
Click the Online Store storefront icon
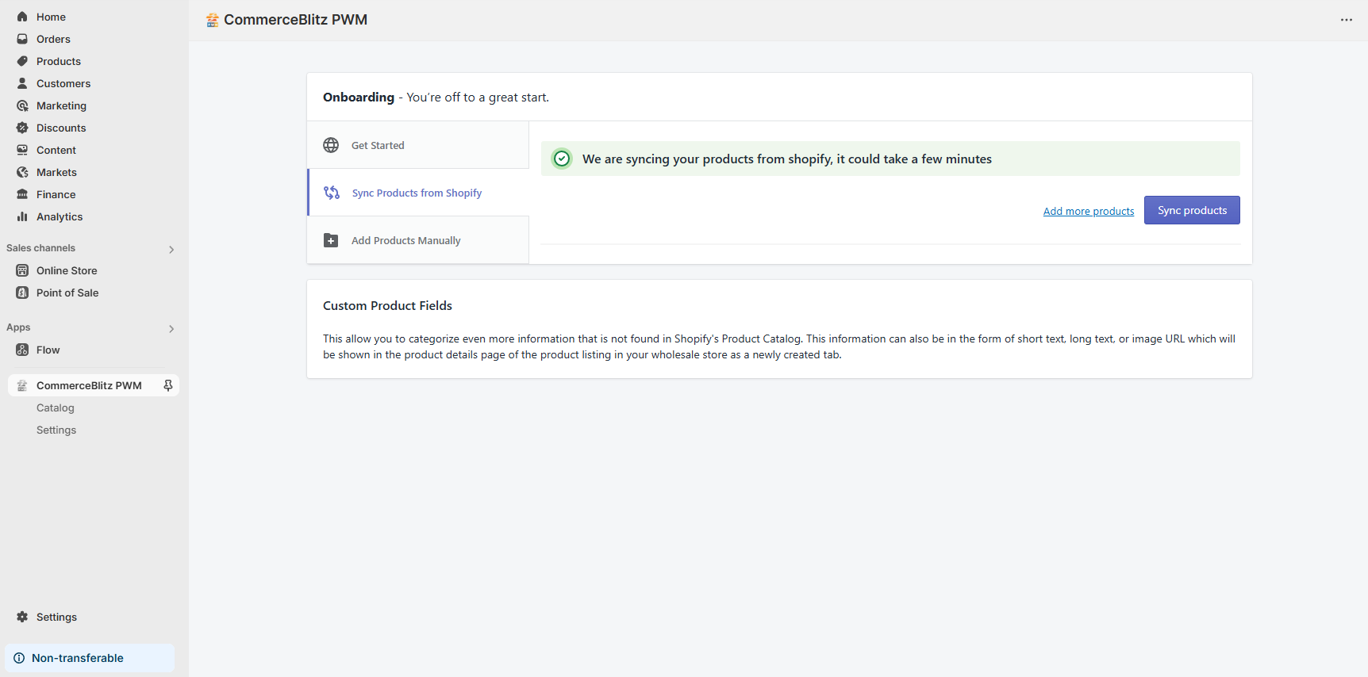pos(22,270)
